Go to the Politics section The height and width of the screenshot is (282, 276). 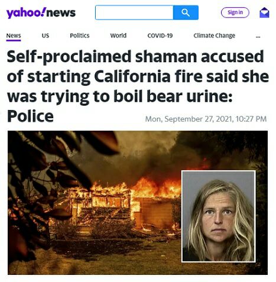coord(80,35)
